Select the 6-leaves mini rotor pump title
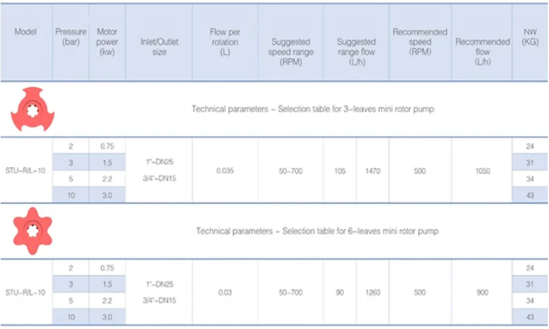The height and width of the screenshot is (329, 549). tap(318, 231)
